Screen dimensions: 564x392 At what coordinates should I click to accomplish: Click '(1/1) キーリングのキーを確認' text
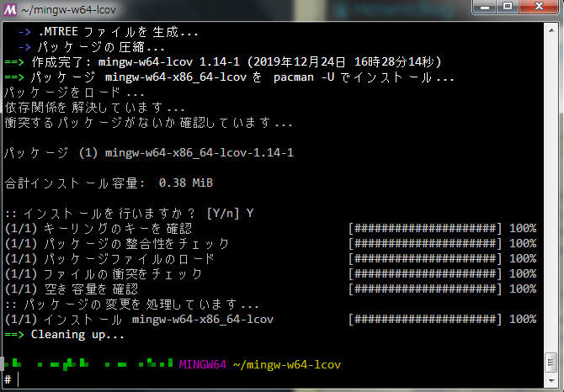tap(98, 229)
